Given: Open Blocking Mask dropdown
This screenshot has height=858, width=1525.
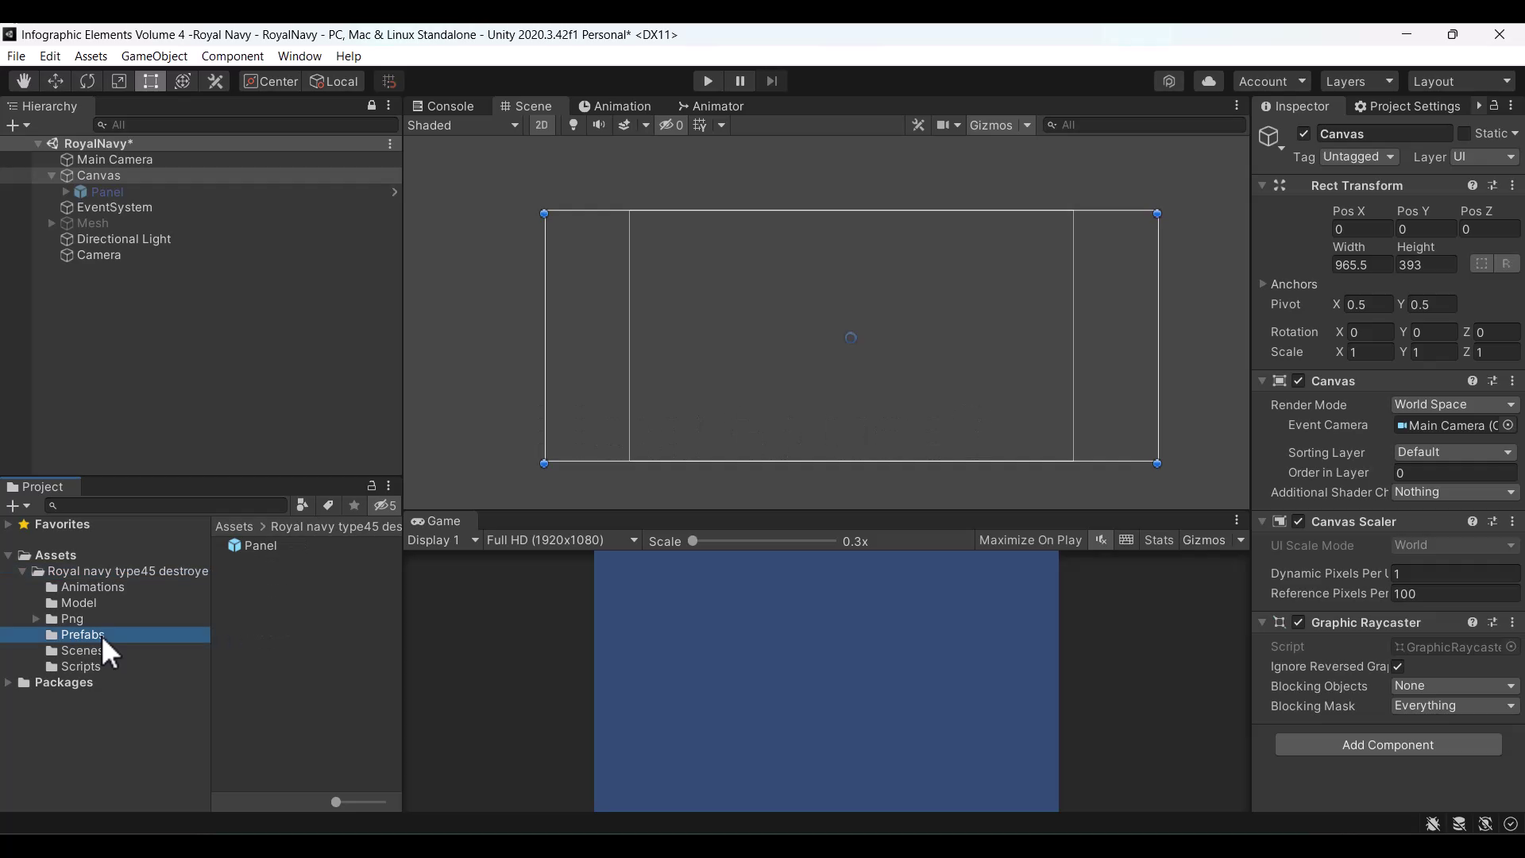Looking at the screenshot, I should tap(1455, 705).
